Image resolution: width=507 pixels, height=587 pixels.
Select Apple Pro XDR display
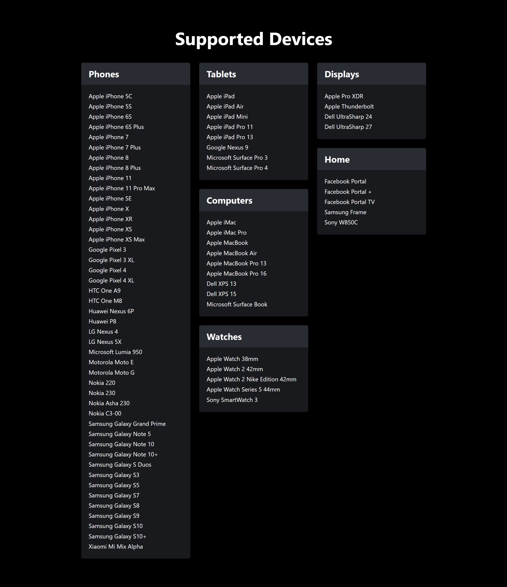pyautogui.click(x=344, y=96)
